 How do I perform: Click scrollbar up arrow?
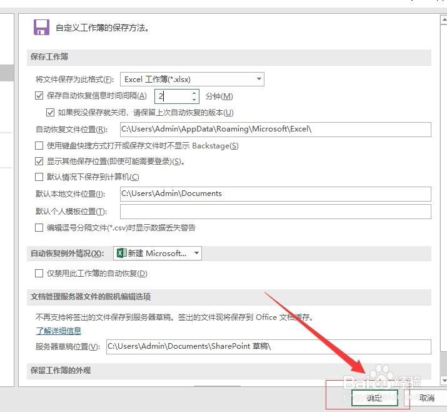444,19
